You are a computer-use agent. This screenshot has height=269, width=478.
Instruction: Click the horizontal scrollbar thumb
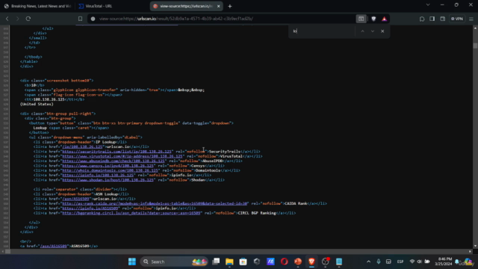[x=8, y=252]
